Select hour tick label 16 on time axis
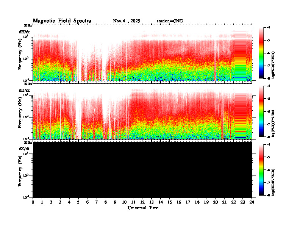Viewport: 300px width, 232px height. 179,202
